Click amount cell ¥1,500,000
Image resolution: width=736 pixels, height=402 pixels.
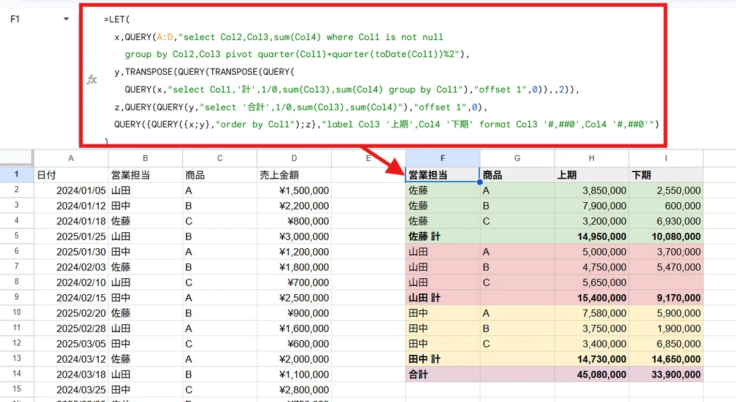[x=294, y=190]
